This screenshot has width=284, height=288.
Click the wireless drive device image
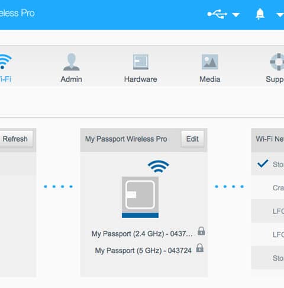click(x=140, y=197)
